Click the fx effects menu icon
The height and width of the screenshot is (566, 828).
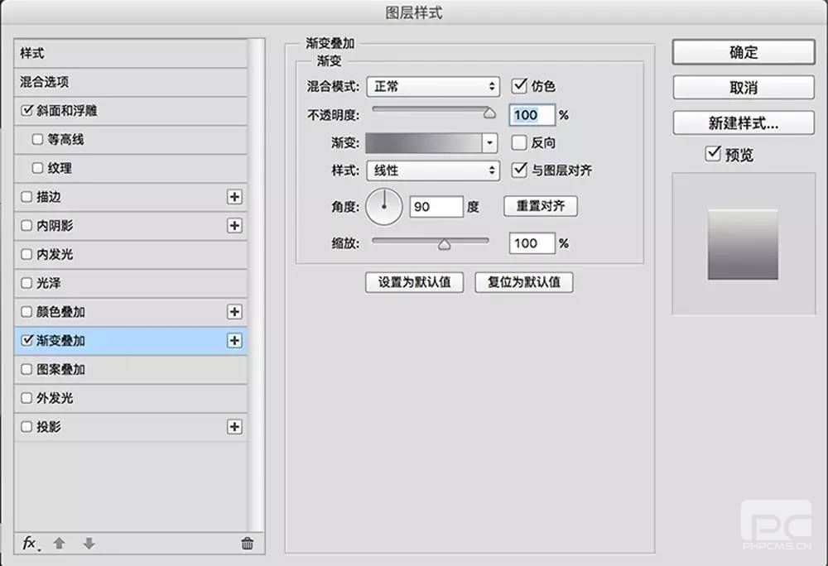point(30,543)
